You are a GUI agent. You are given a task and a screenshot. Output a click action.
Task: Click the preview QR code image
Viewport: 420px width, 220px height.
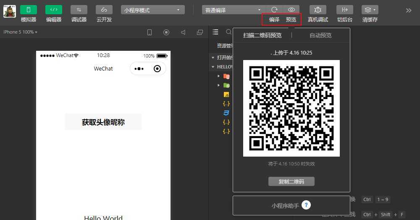[291, 108]
